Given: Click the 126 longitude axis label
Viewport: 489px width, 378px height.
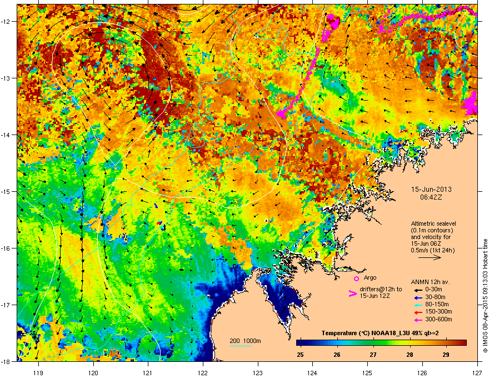Looking at the screenshot, I should click(422, 372).
